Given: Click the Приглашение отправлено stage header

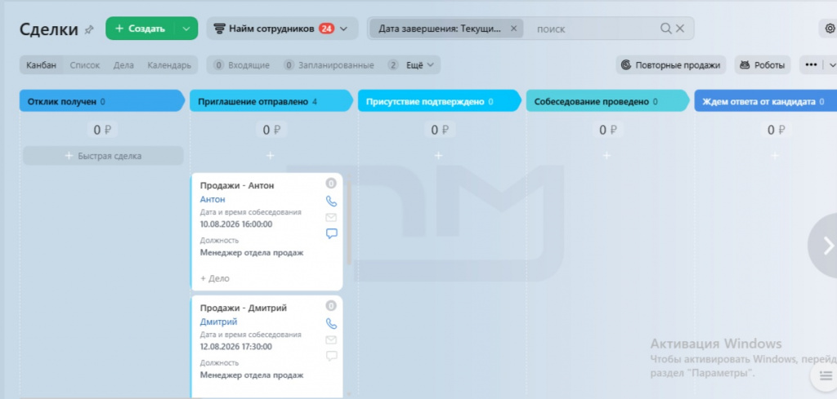Looking at the screenshot, I should tap(271, 101).
